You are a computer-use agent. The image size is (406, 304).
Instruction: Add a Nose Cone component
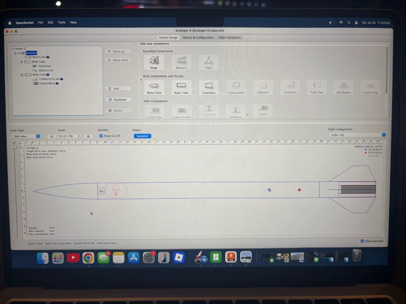click(x=154, y=88)
